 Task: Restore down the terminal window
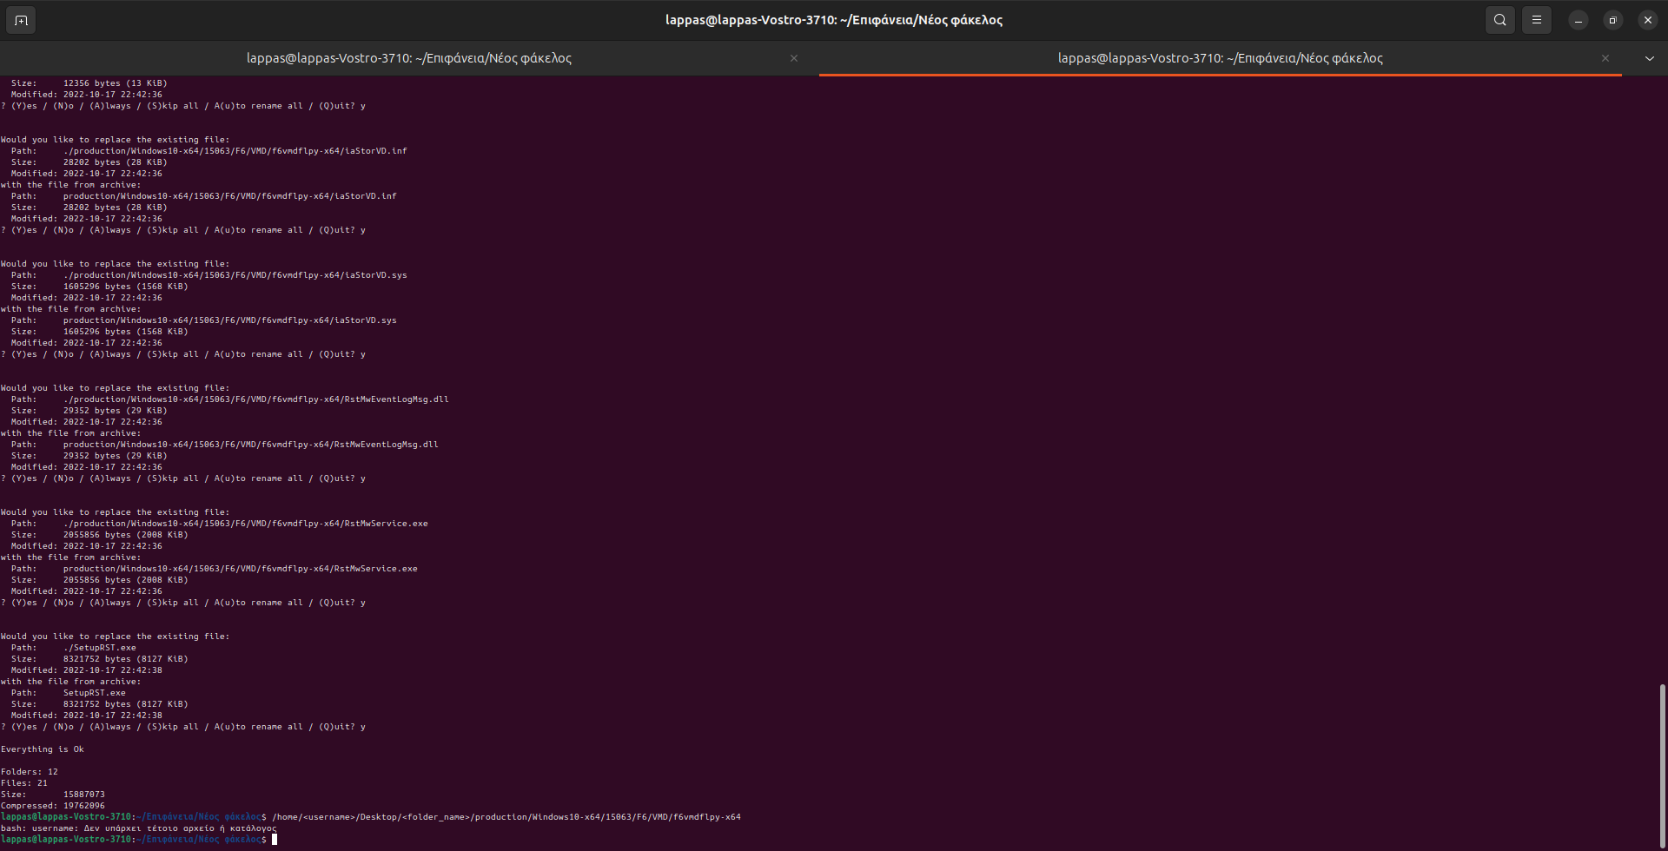1612,20
